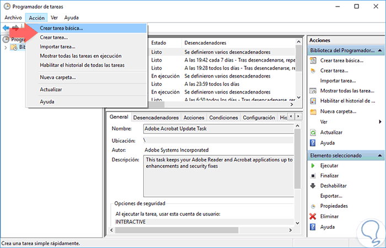Click the Programador de tareas title bar clock icon
This screenshot has width=386, height=248.
click(x=7, y=7)
